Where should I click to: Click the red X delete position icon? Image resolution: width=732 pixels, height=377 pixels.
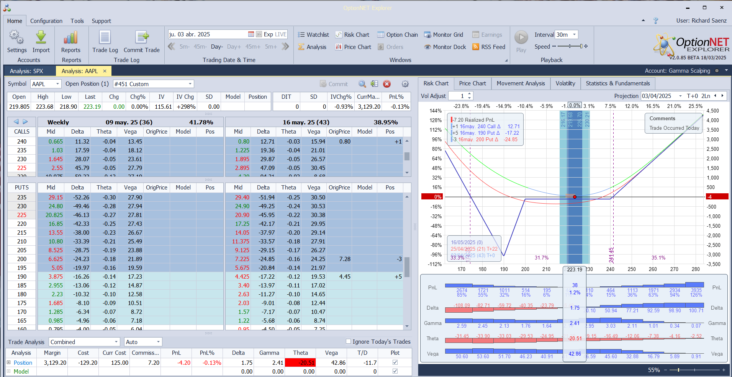(387, 84)
